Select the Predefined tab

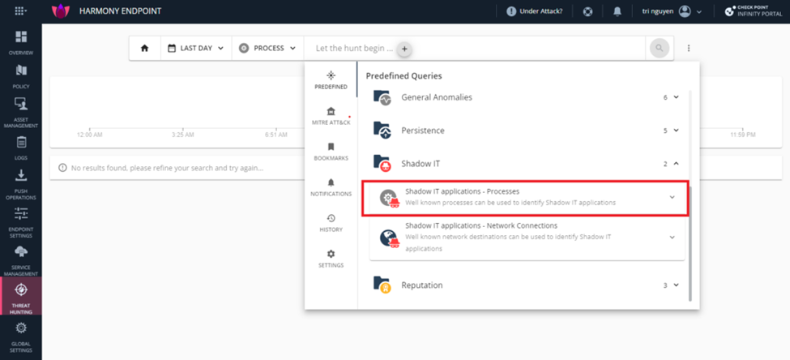331,80
